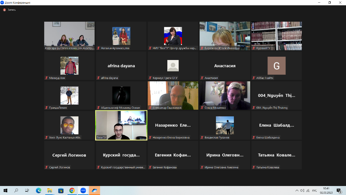Expand hidden system tray icons chevron
This screenshot has height=195, width=346.
pos(297,191)
